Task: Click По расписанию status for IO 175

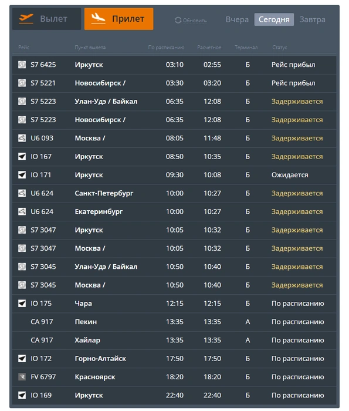Action: pyautogui.click(x=298, y=304)
